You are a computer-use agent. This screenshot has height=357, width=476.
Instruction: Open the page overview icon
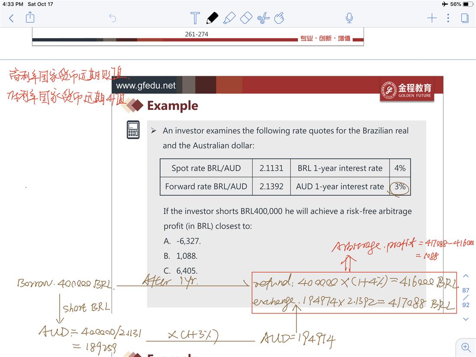464,18
